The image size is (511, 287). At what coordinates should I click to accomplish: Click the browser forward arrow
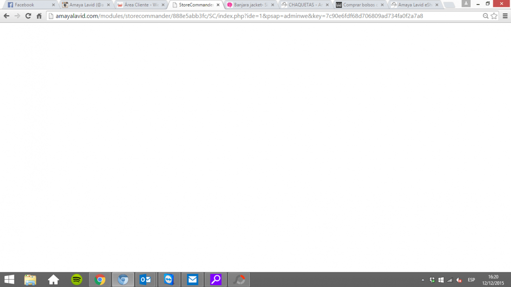click(17, 16)
